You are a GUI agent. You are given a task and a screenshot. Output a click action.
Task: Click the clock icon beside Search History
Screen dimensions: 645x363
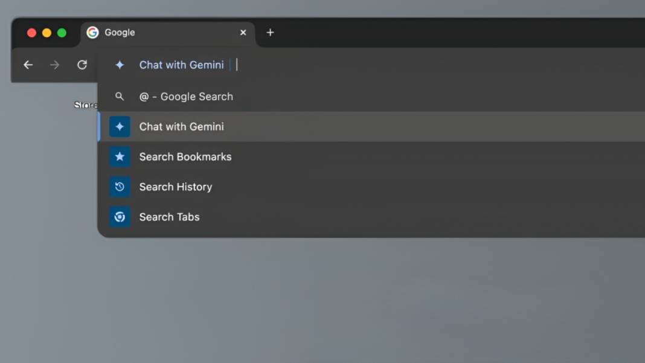coord(120,187)
